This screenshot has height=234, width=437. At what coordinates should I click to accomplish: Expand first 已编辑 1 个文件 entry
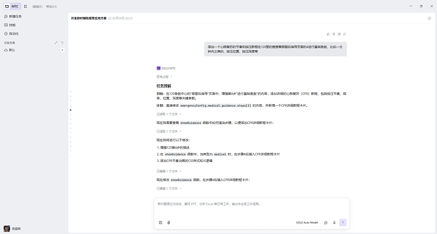(168, 171)
